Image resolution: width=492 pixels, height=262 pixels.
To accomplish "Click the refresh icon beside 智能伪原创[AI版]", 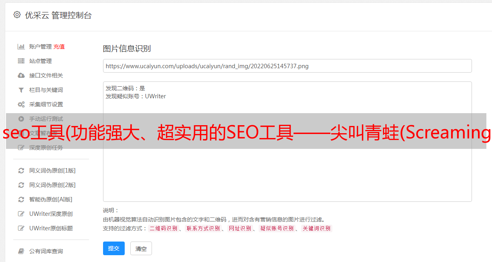I will pyautogui.click(x=21, y=199).
